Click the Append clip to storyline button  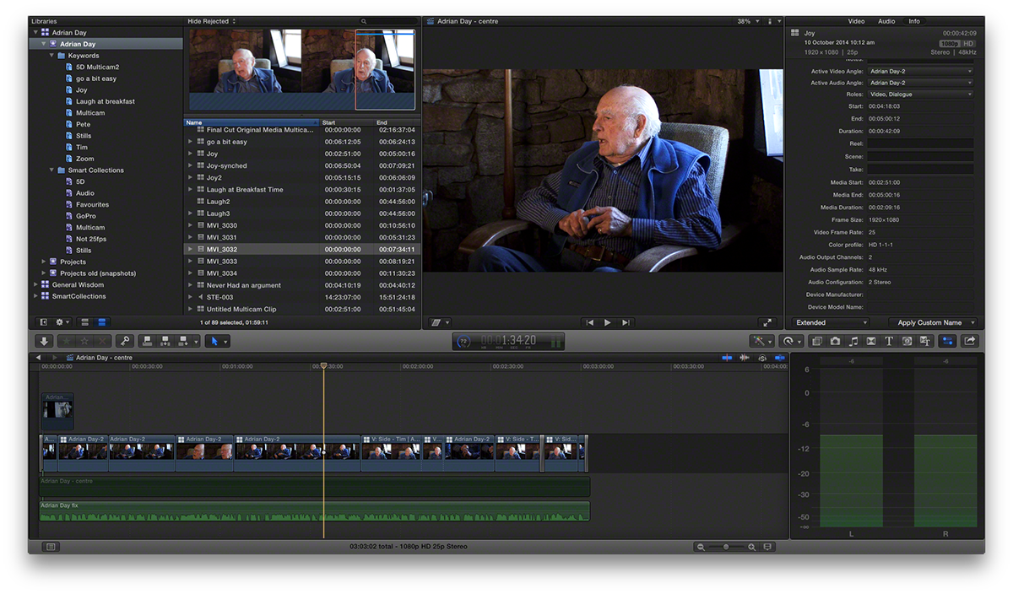point(183,341)
